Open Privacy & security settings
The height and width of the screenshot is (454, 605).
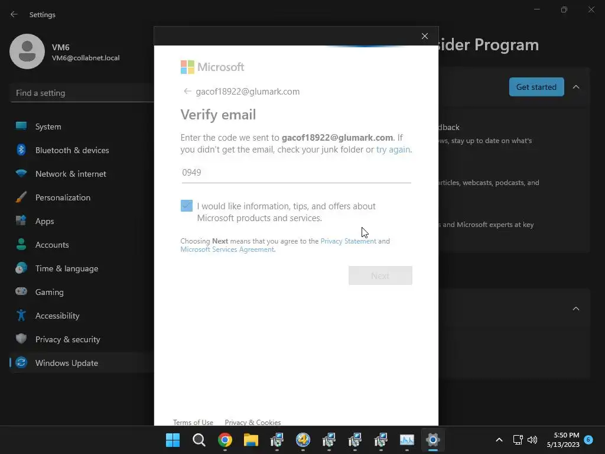coord(82,339)
